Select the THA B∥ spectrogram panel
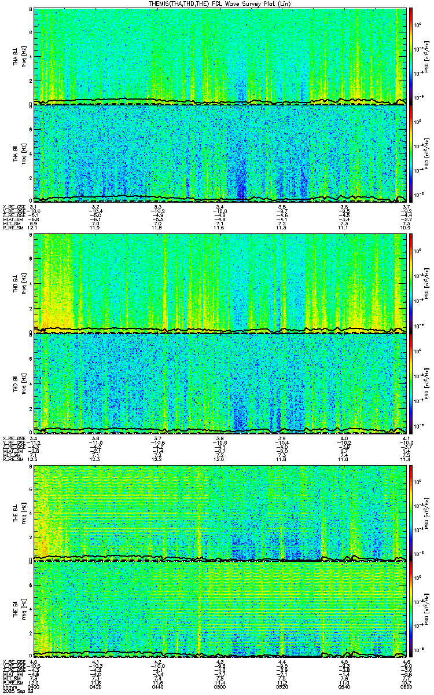 pyautogui.click(x=220, y=153)
